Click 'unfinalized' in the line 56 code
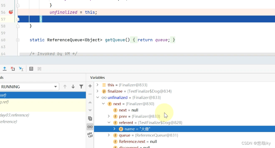The image size is (275, 148). point(63,12)
